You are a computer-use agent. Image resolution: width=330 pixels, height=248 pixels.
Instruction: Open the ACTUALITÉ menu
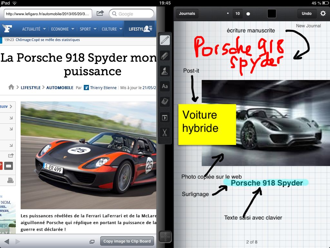(31, 29)
